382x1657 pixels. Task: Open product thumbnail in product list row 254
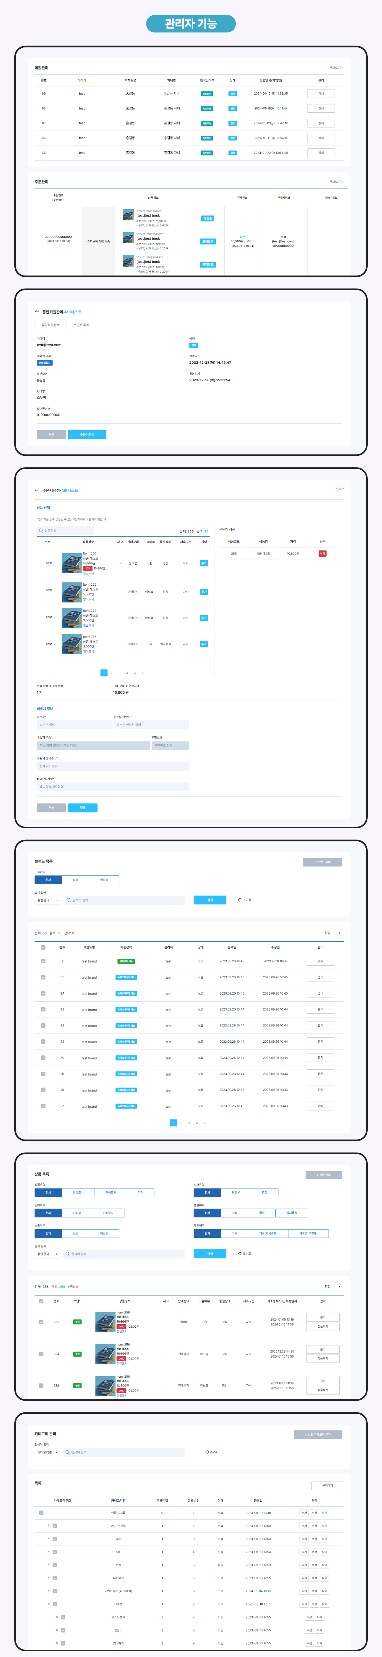(105, 1354)
